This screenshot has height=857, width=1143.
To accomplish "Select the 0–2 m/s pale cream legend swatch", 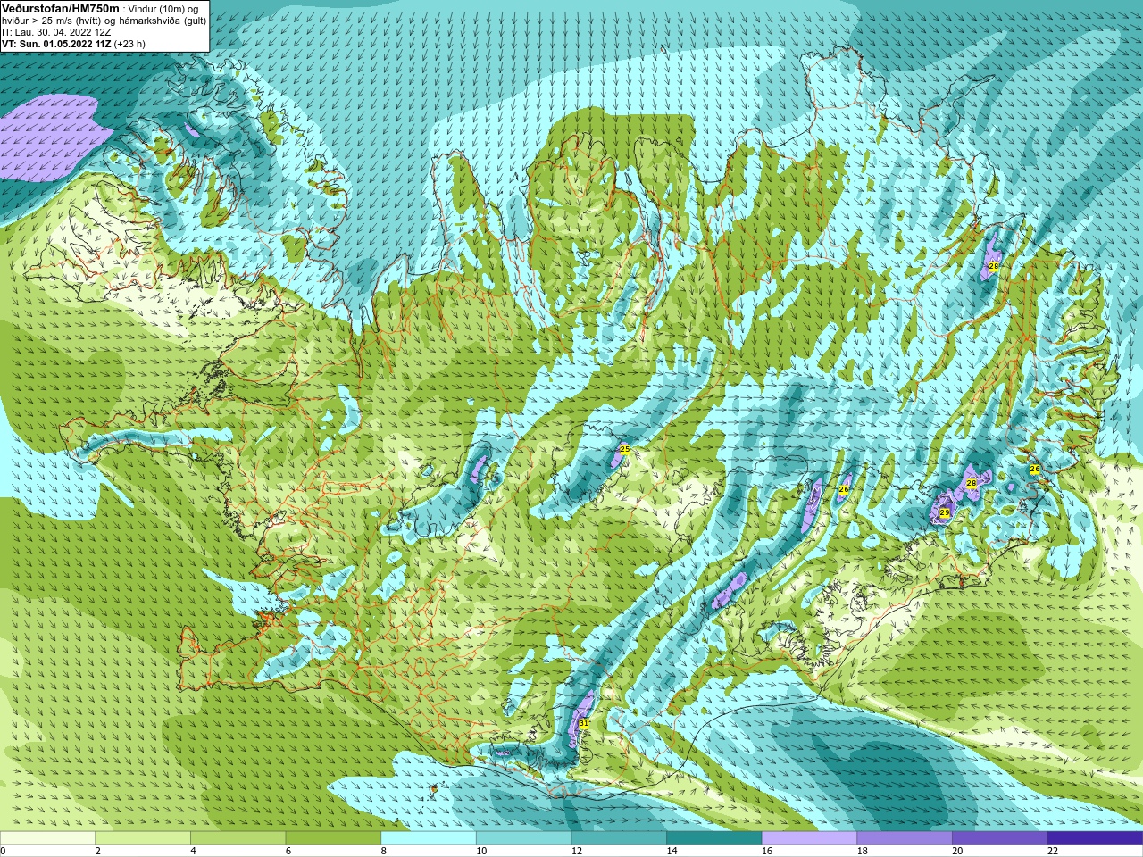I will [47, 838].
